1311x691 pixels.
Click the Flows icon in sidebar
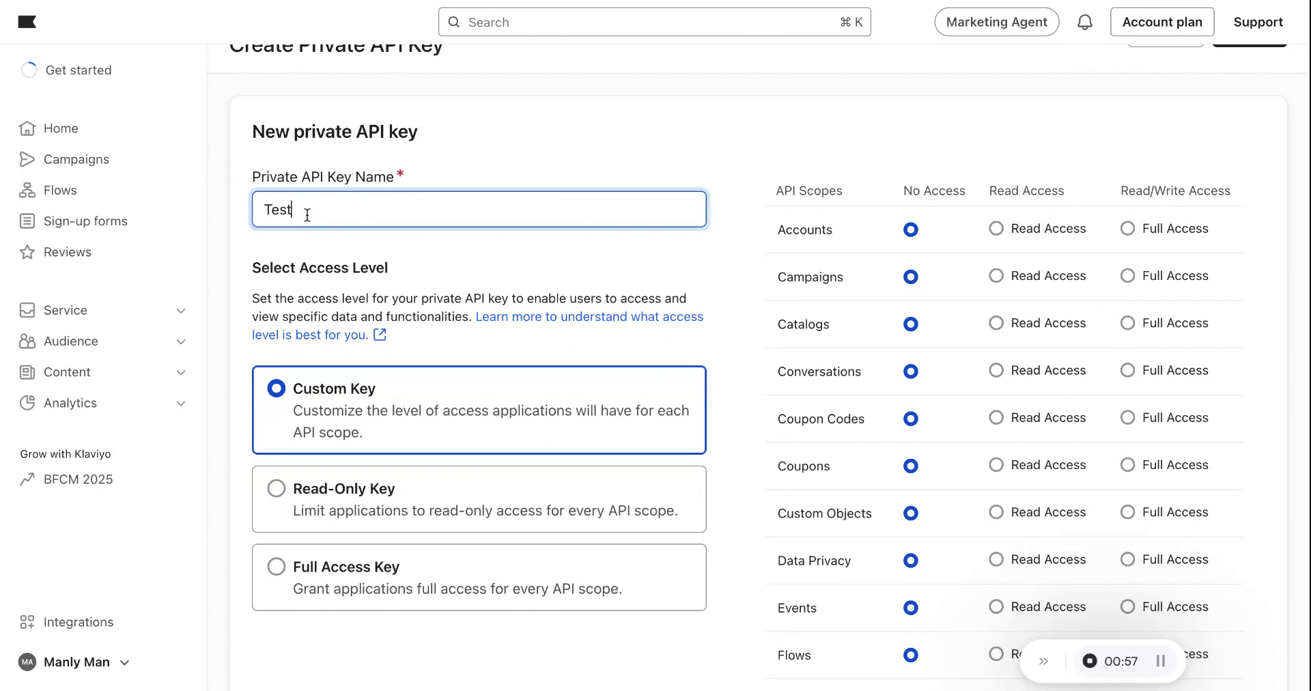point(27,191)
